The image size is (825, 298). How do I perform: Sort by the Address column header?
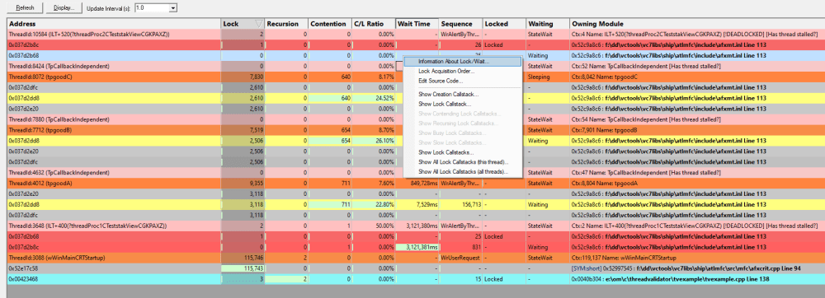(114, 24)
